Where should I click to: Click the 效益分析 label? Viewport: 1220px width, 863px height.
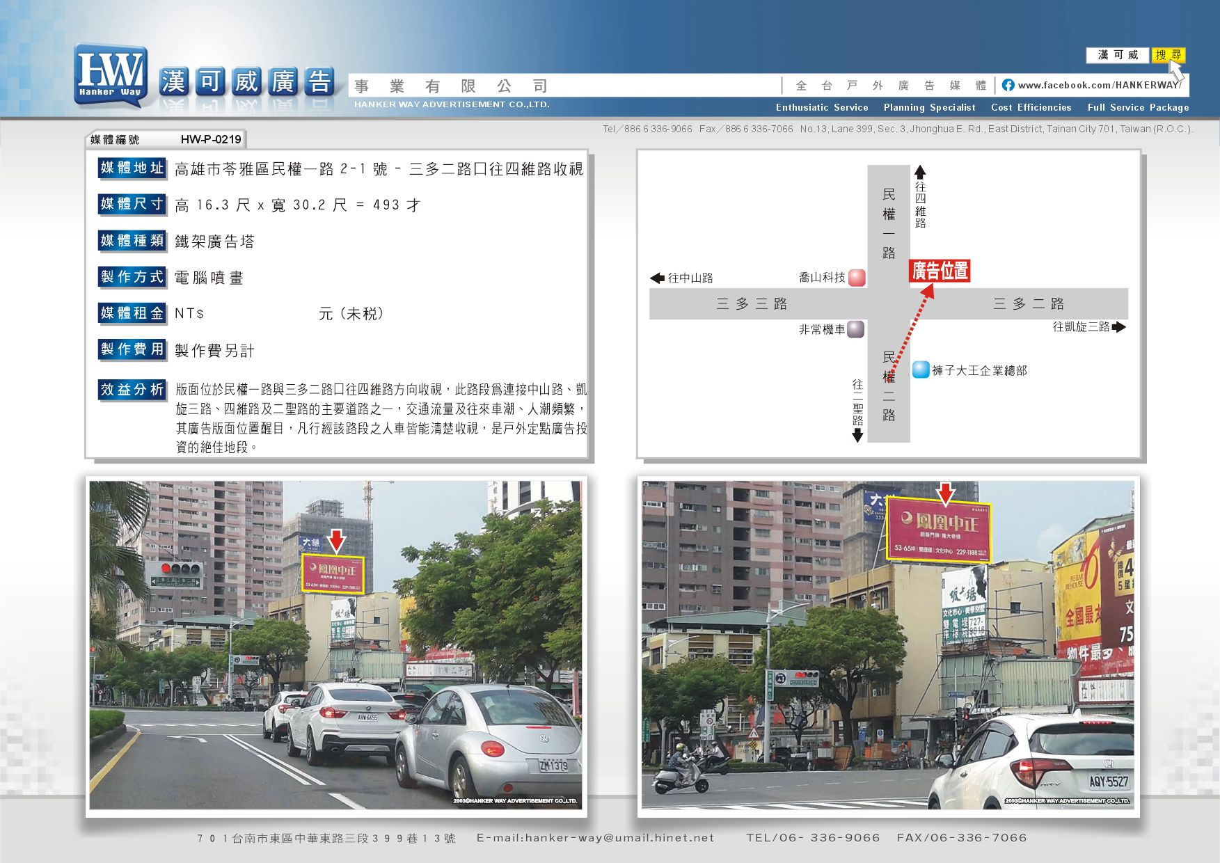pos(132,390)
